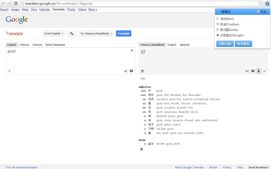
Task: Select English target language tab
Action: click(x=172, y=45)
